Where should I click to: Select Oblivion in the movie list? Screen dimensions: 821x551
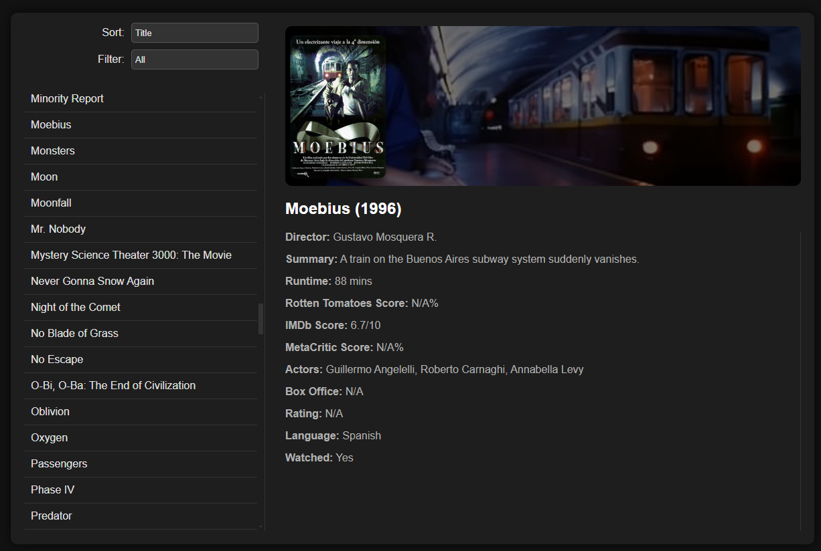(x=141, y=412)
